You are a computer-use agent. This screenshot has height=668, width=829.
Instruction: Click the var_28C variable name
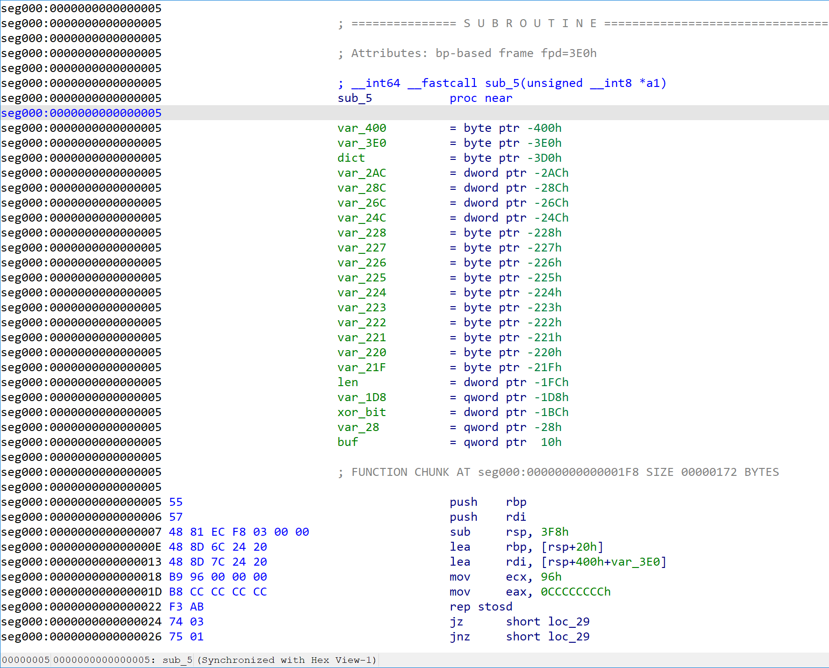(362, 188)
